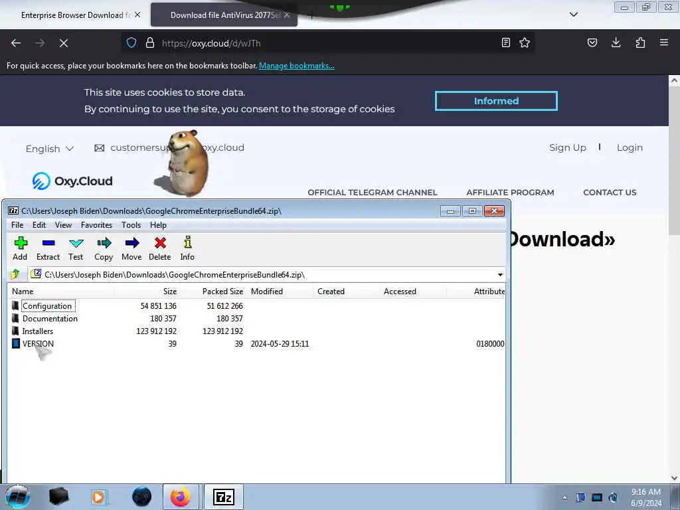Close the Download file AntiVirus tab

287,15
